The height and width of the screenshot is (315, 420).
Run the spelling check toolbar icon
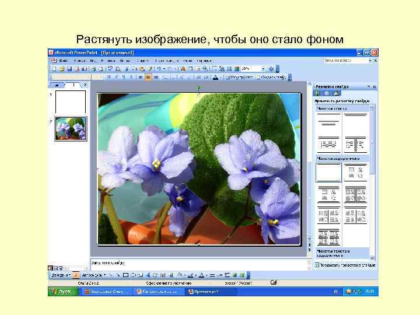110,69
